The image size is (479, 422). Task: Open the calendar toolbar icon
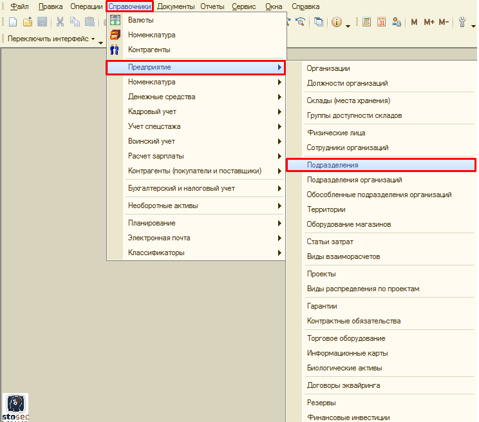pyautogui.click(x=381, y=22)
